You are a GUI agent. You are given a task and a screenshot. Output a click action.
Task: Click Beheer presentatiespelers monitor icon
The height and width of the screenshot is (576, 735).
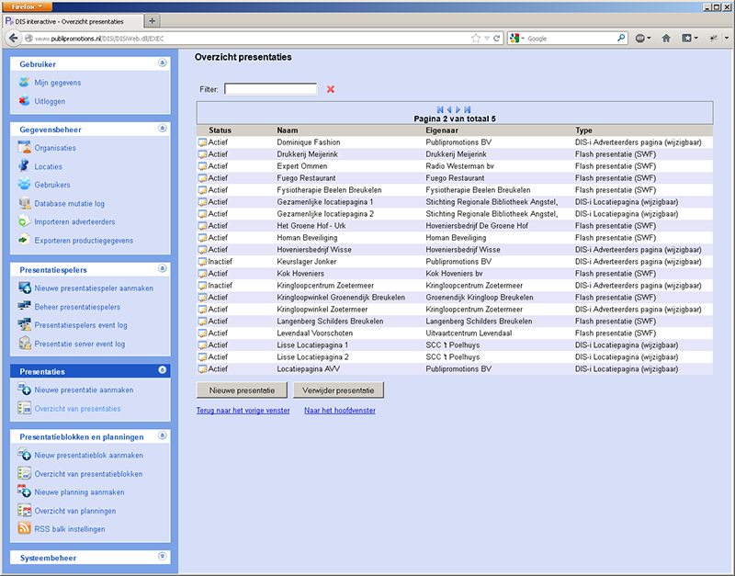(24, 307)
